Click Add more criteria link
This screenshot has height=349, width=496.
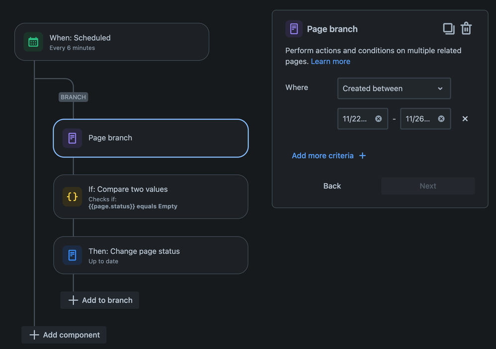point(329,156)
